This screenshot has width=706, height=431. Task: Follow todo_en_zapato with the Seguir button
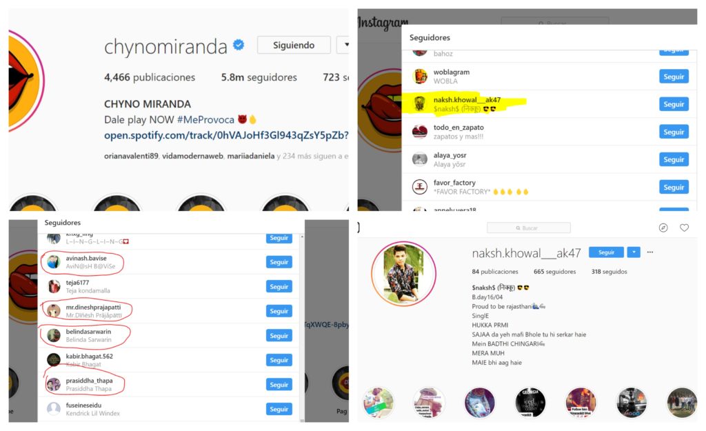click(674, 132)
